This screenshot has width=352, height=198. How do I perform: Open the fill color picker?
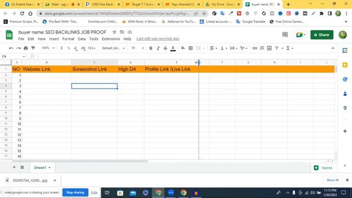(x=183, y=48)
